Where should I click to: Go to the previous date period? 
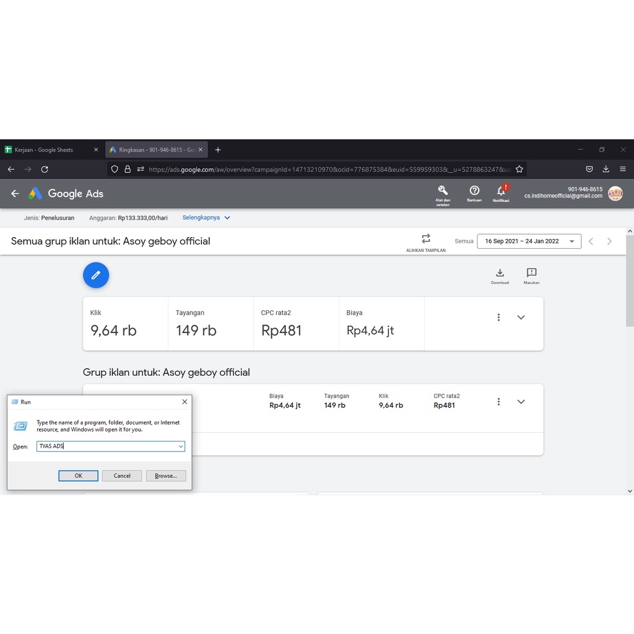[x=591, y=241]
